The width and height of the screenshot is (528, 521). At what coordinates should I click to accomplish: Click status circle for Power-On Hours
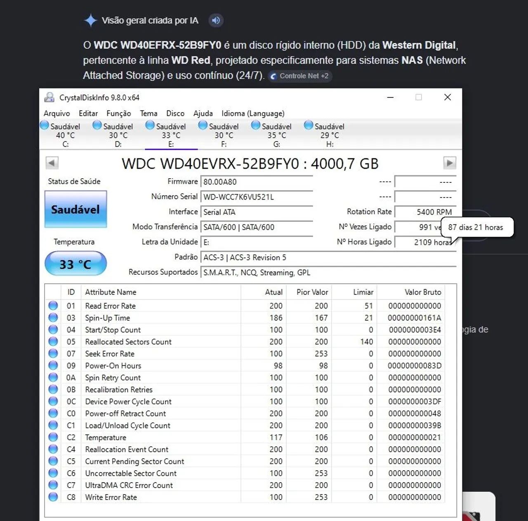(53, 365)
